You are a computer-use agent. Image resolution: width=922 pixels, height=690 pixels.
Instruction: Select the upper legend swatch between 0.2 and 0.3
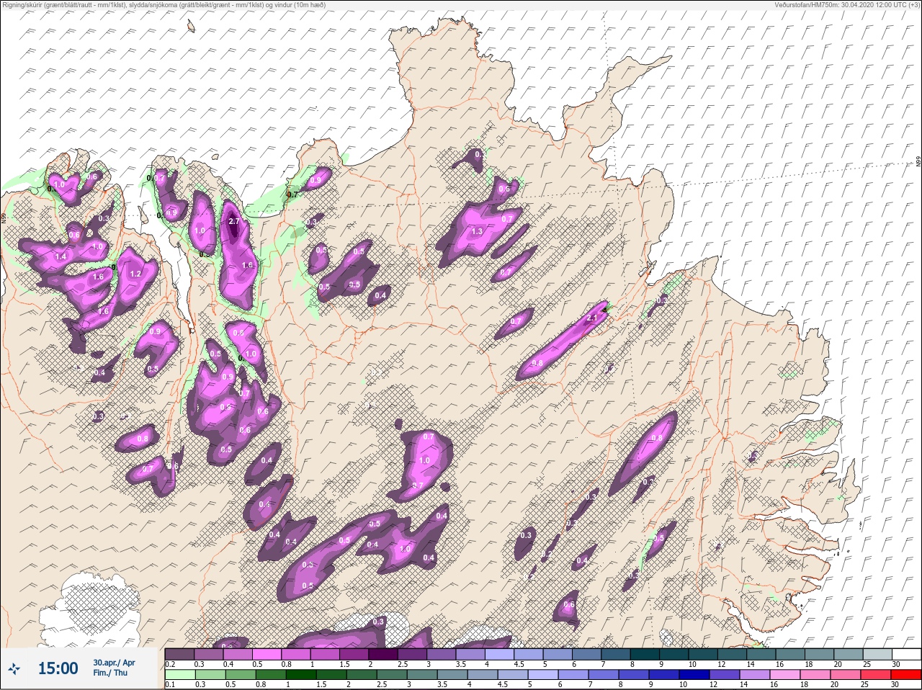coord(179,654)
